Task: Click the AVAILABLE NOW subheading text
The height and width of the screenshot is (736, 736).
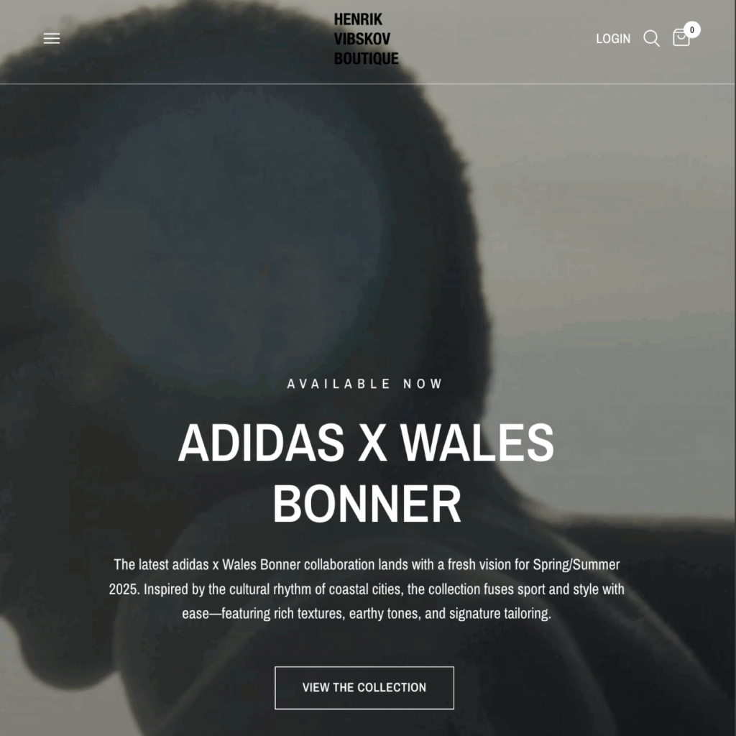Action: (x=364, y=384)
